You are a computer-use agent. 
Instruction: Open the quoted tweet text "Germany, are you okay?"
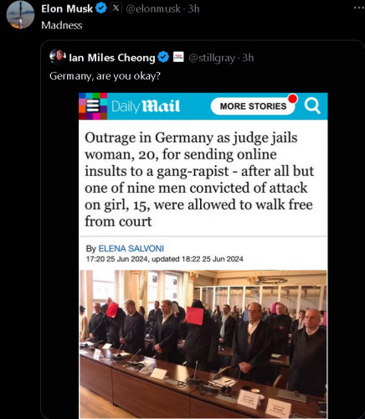105,76
